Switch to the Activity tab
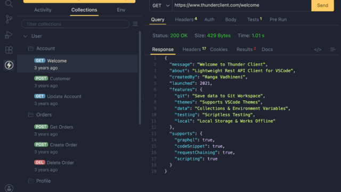Screen dimensions: 341x192 [x=43, y=10]
